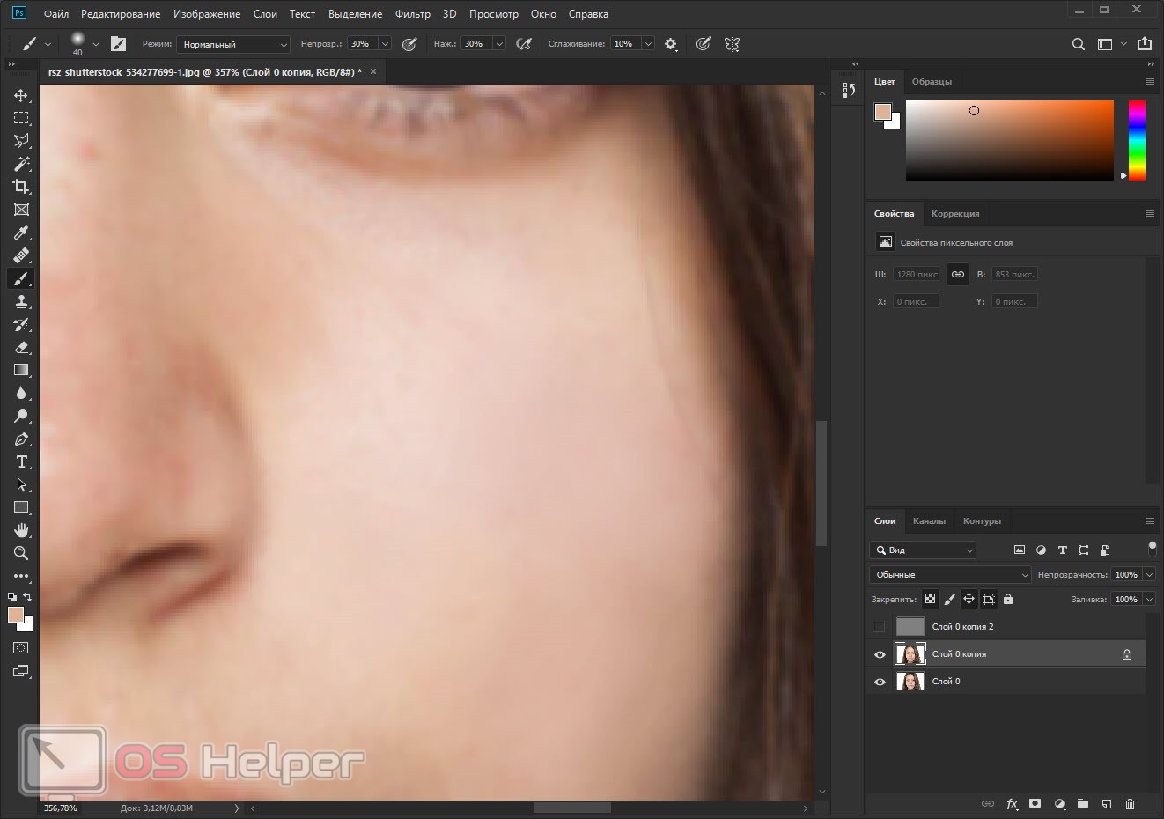Create a new layer
This screenshot has height=819, width=1164.
pos(1107,804)
